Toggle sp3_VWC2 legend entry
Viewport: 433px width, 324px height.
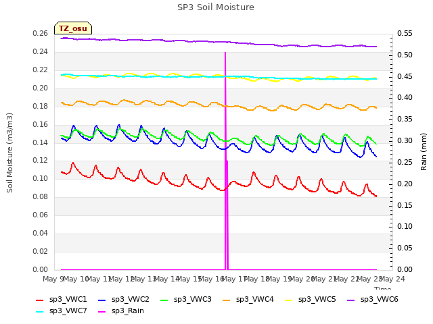pos(124,300)
